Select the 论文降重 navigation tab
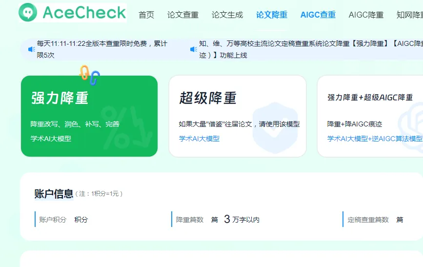 pyautogui.click(x=272, y=15)
